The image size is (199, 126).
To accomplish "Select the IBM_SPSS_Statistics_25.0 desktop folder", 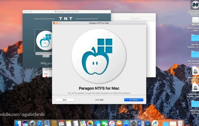I will point(195,54).
